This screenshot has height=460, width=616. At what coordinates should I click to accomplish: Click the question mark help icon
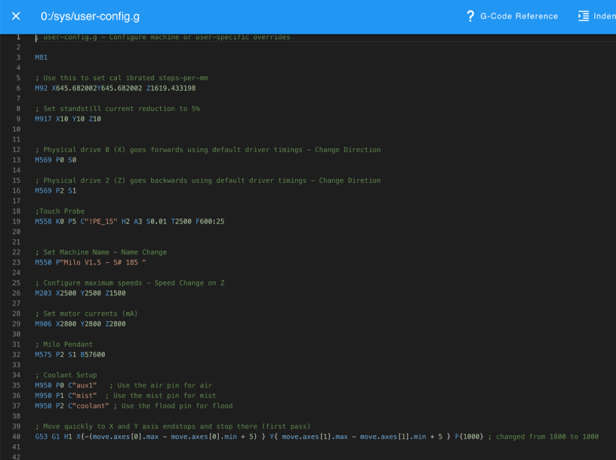(470, 16)
